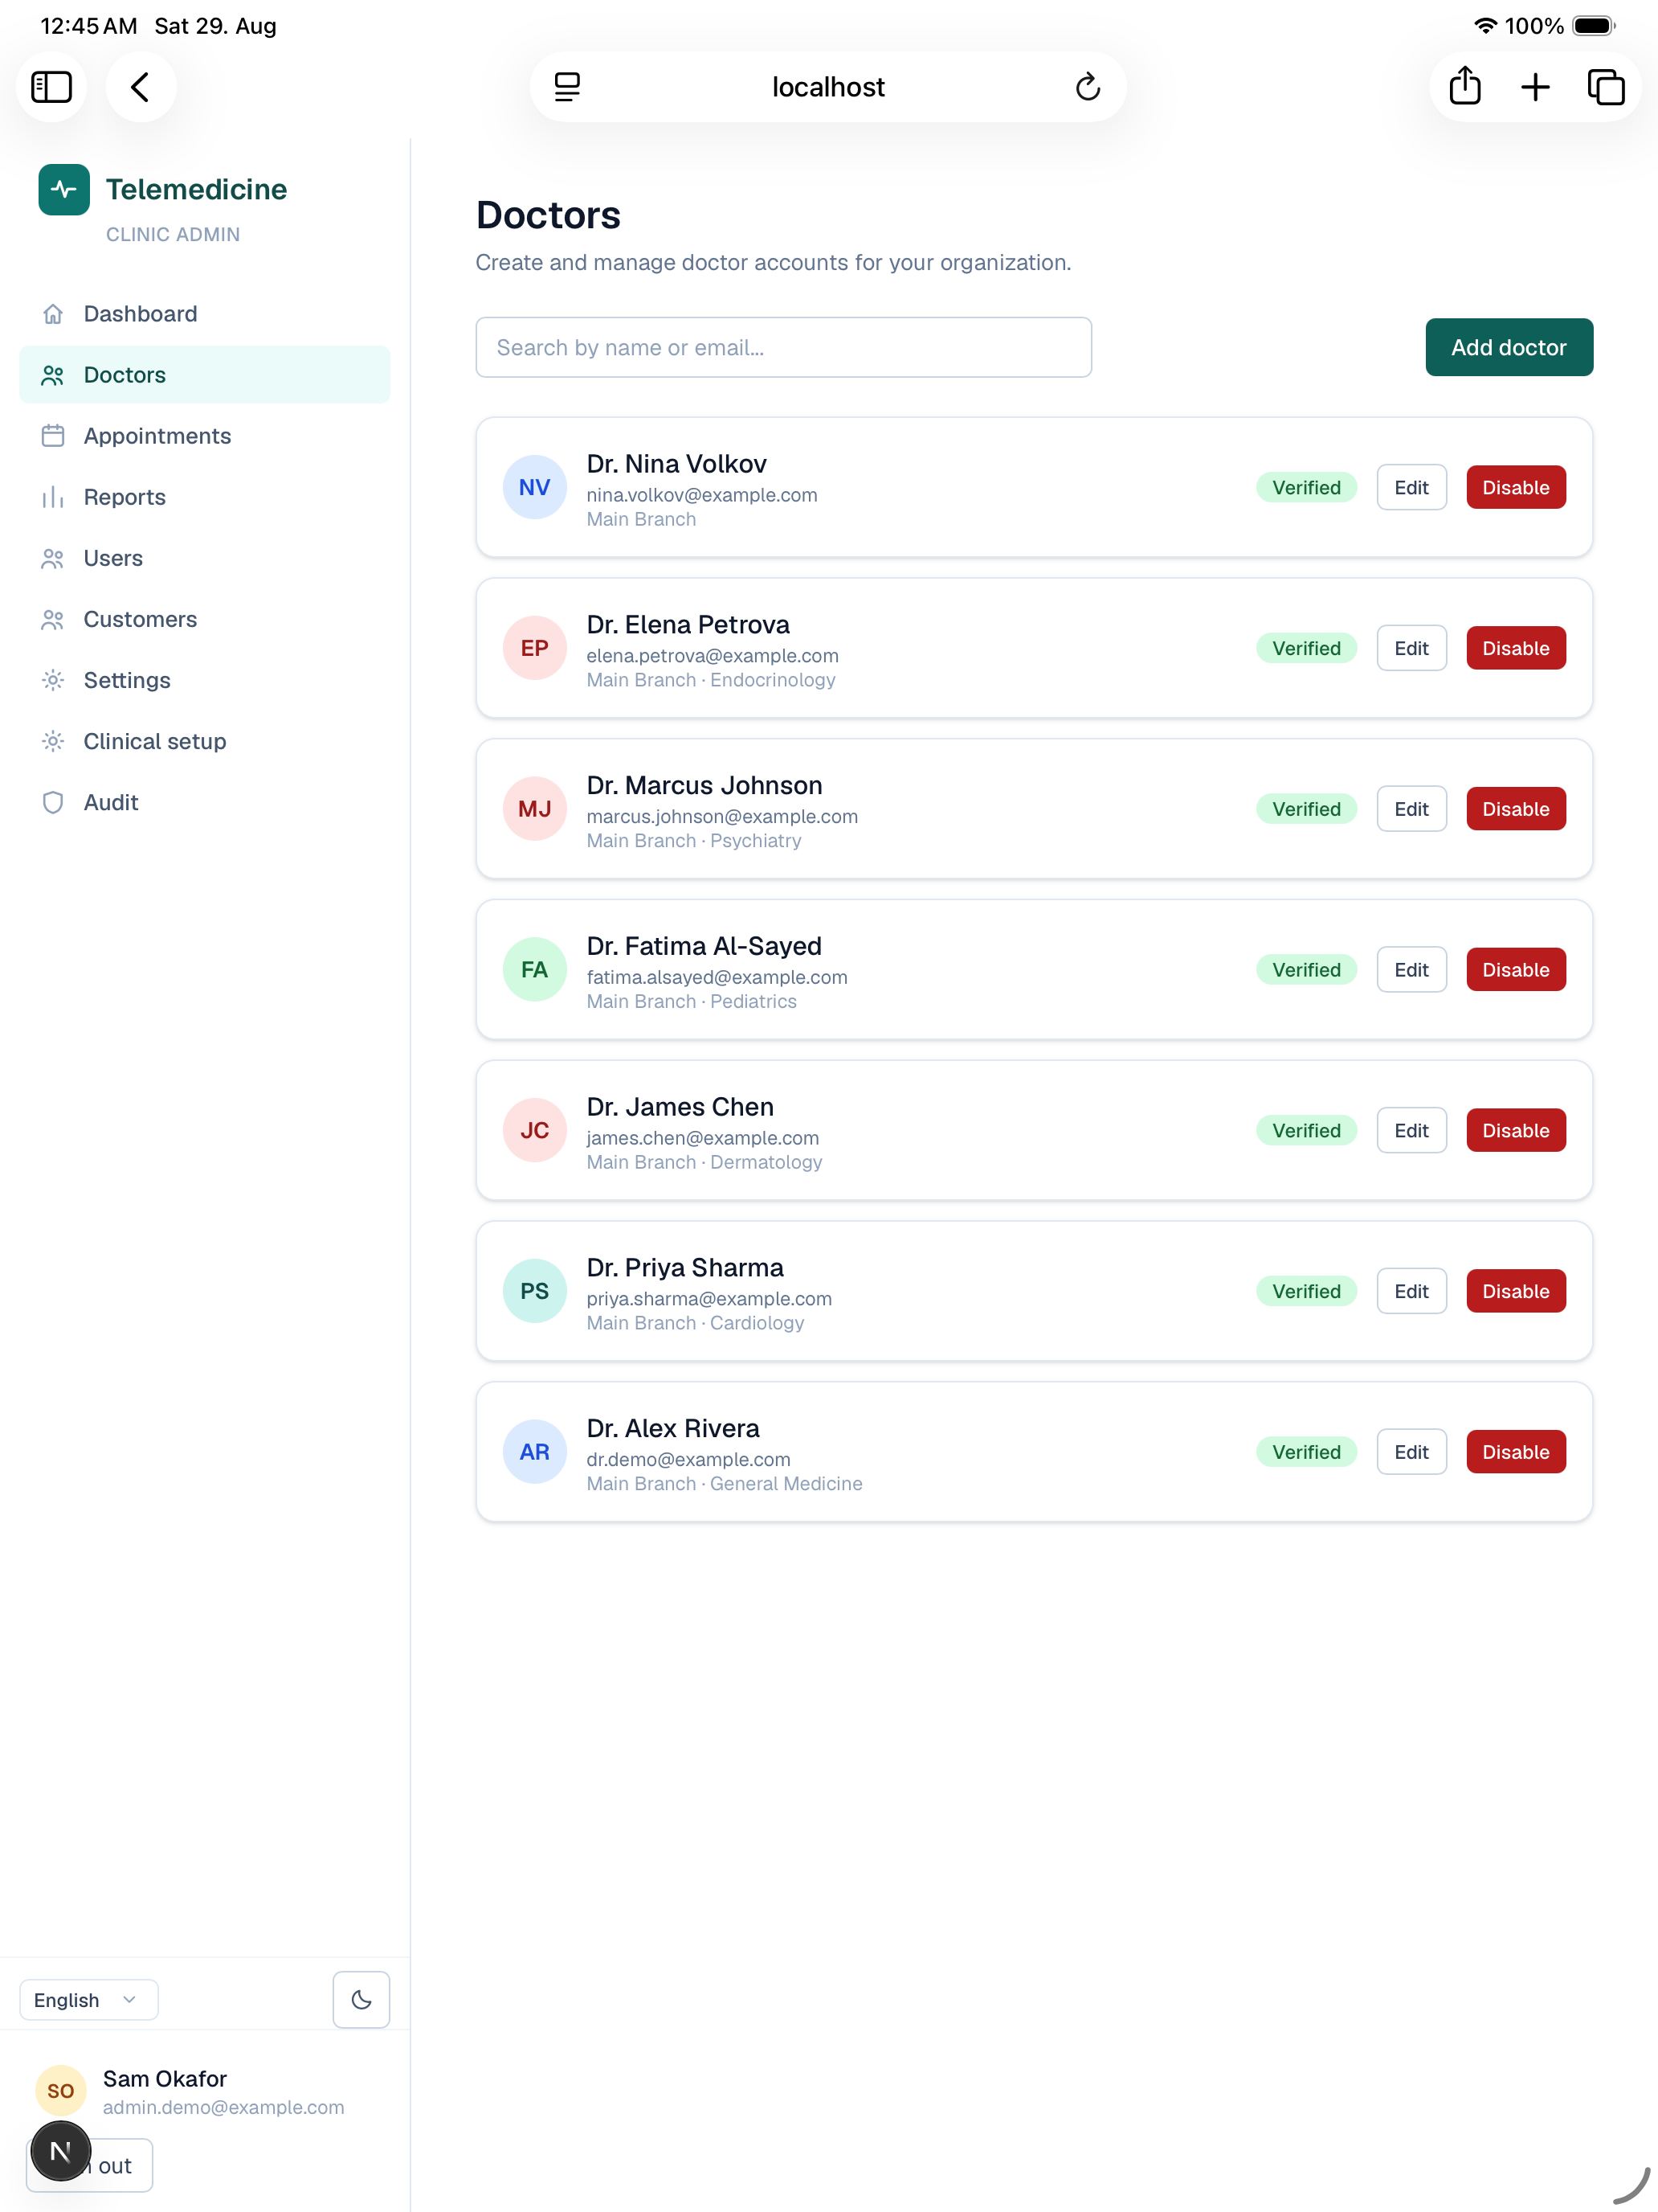Edit Dr. Nina Volkov
This screenshot has width=1658, height=2212.
coord(1411,487)
